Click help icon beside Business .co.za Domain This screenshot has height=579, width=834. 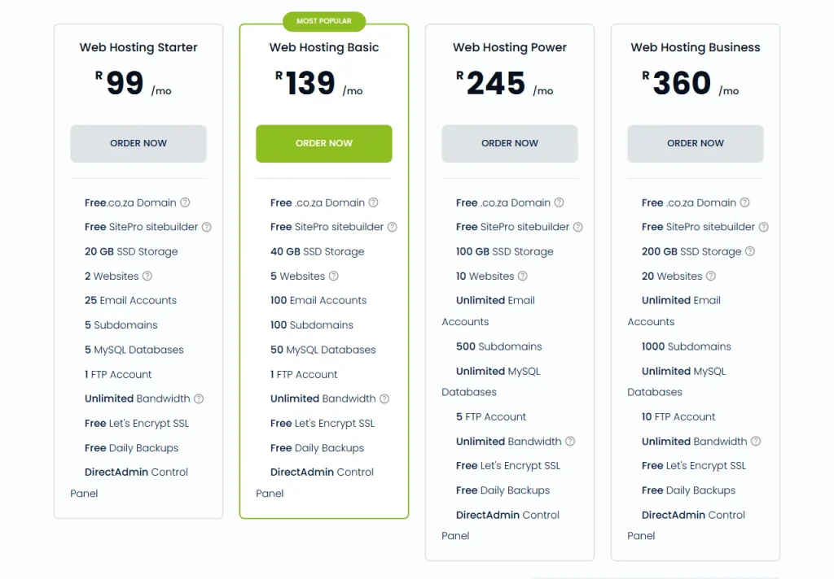coord(744,202)
